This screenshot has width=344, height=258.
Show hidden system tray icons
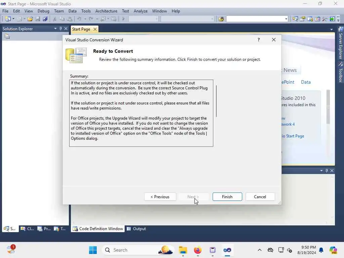(x=260, y=250)
